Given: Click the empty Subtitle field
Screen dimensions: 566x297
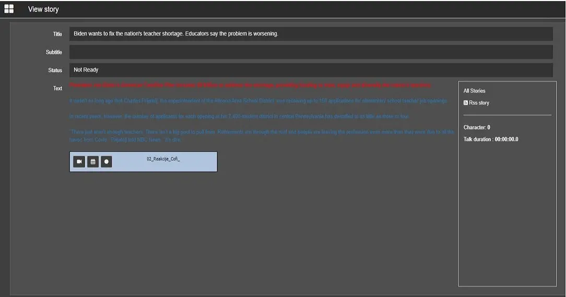Looking at the screenshot, I should click(x=310, y=52).
